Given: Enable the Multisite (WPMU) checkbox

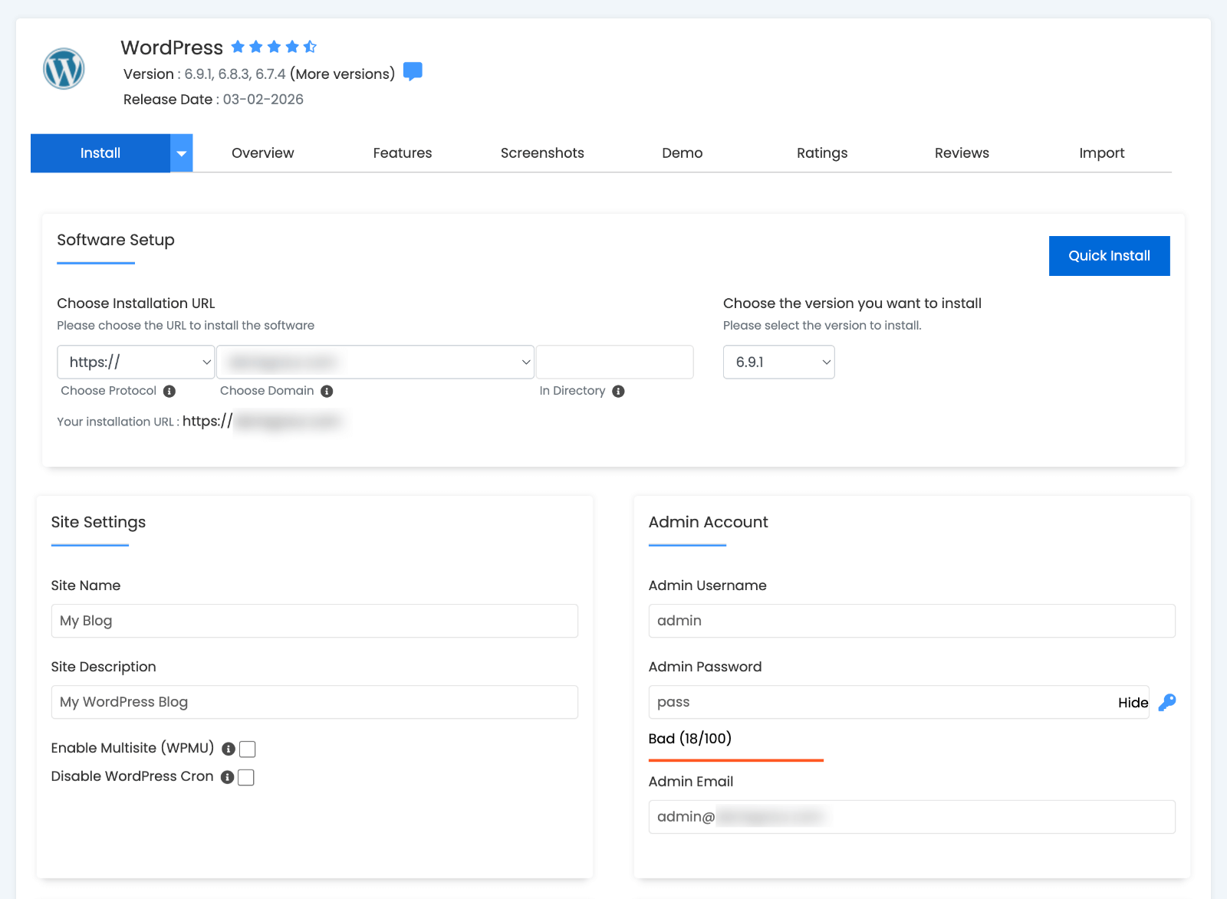Looking at the screenshot, I should (247, 749).
